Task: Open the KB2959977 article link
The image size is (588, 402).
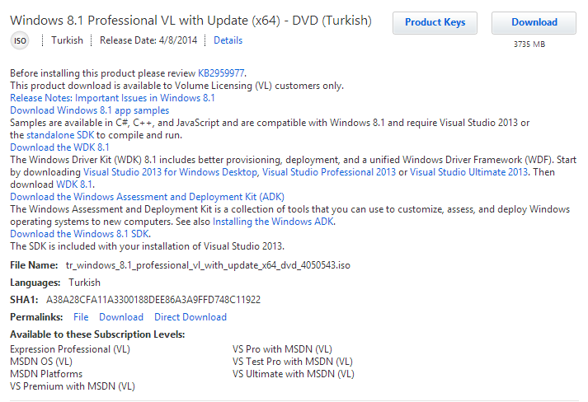Action: tap(221, 73)
